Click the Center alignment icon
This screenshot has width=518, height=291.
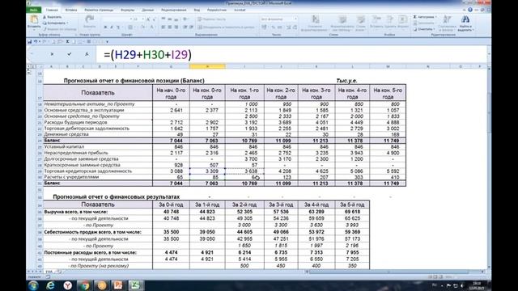[170, 27]
